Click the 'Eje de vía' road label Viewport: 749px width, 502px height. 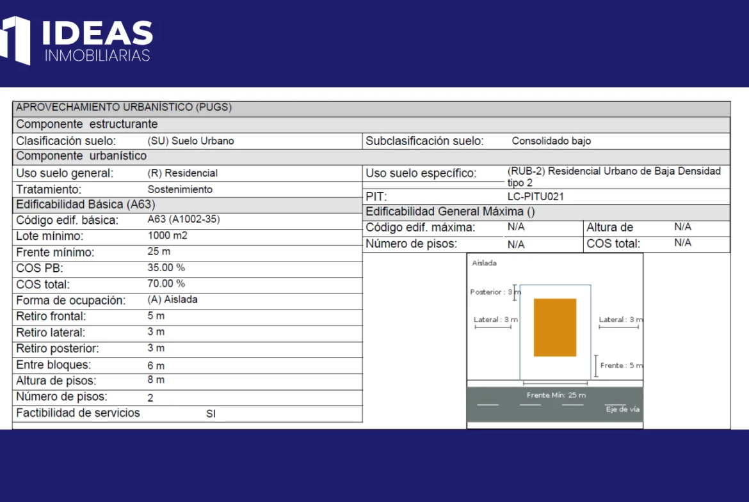622,409
